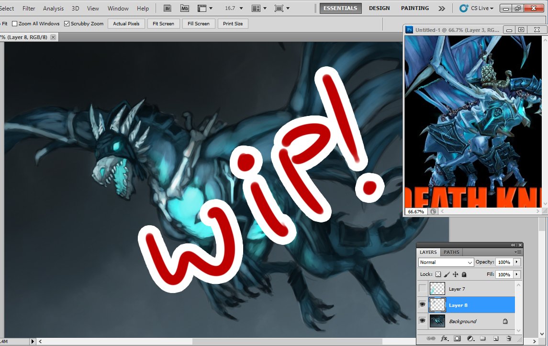Click the Link layers chain icon
The height and width of the screenshot is (346, 548).
click(x=431, y=338)
